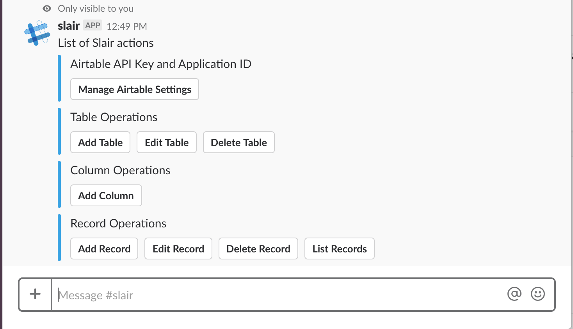Click the Only visible to you label
573x329 pixels.
96,9
